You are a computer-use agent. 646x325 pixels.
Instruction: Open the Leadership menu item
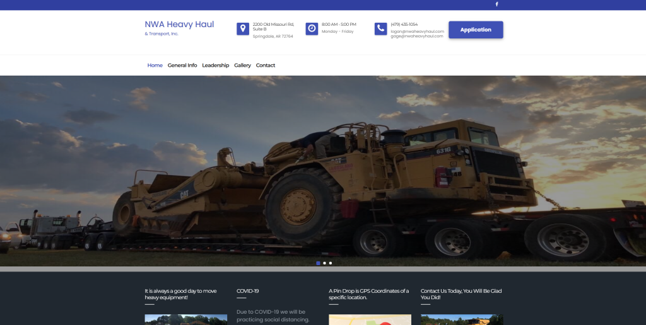216,66
